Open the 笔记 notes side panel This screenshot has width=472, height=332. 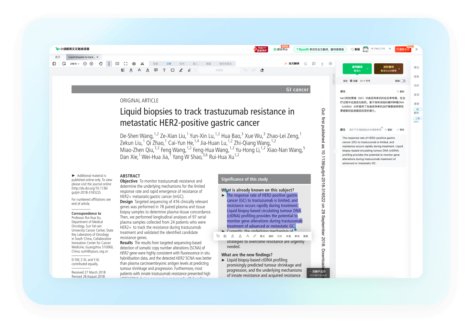tap(417, 67)
